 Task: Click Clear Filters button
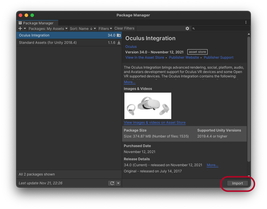(124, 28)
